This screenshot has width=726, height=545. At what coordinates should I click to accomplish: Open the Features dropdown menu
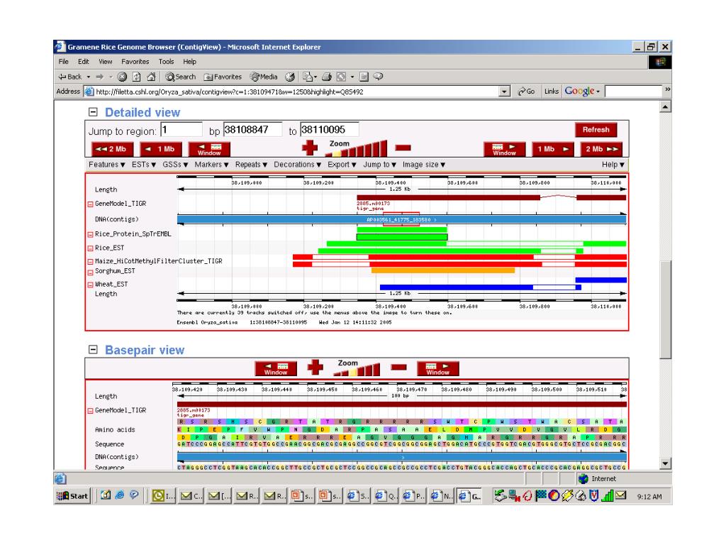click(106, 165)
